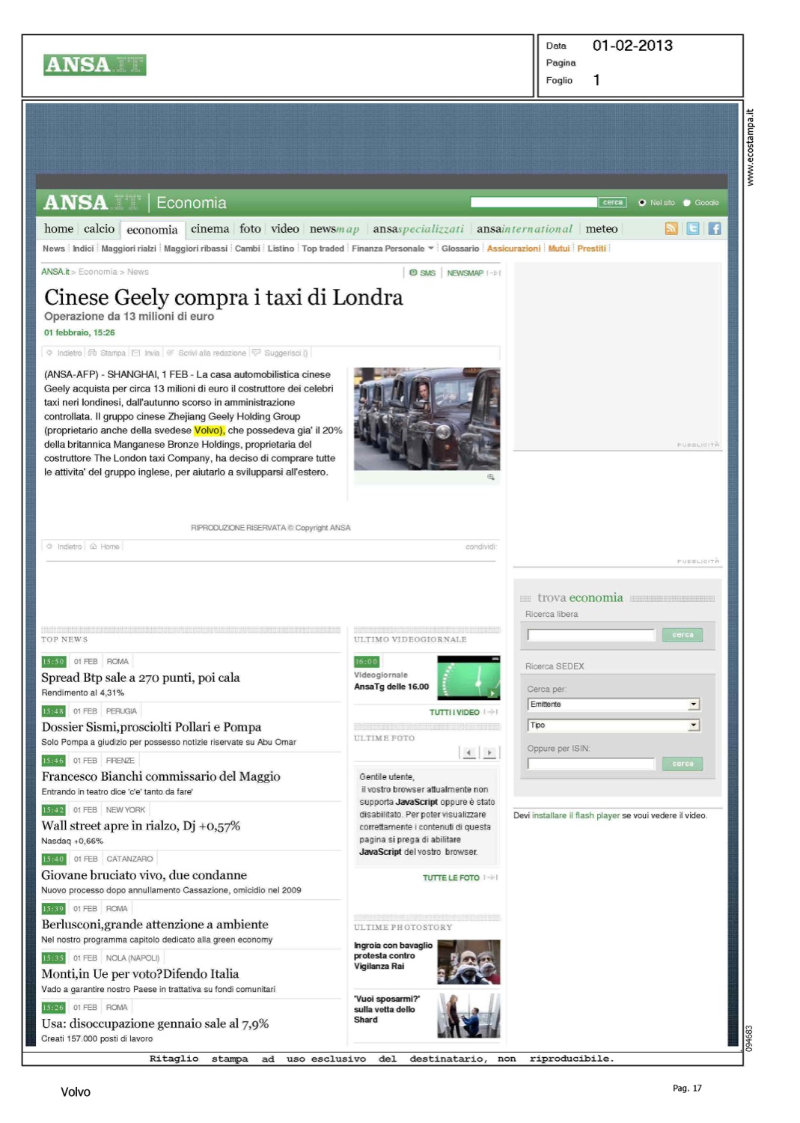Click the Stampa print icon
The width and height of the screenshot is (800, 1123).
point(93,353)
